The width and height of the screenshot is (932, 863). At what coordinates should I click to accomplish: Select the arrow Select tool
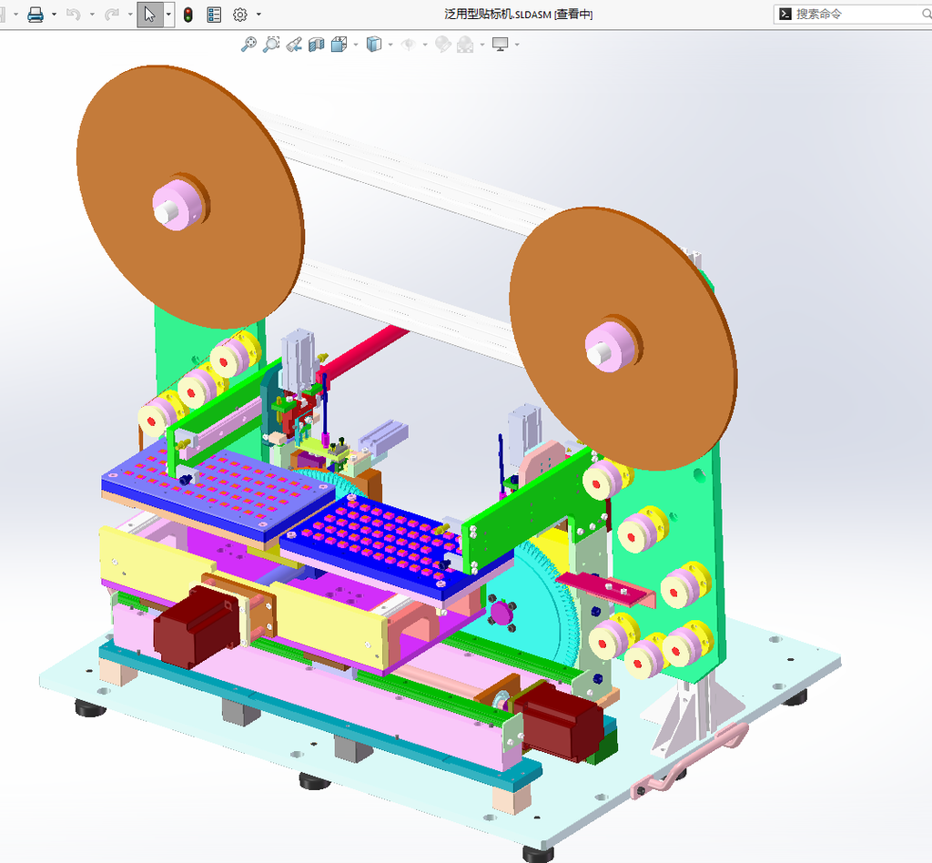point(150,15)
